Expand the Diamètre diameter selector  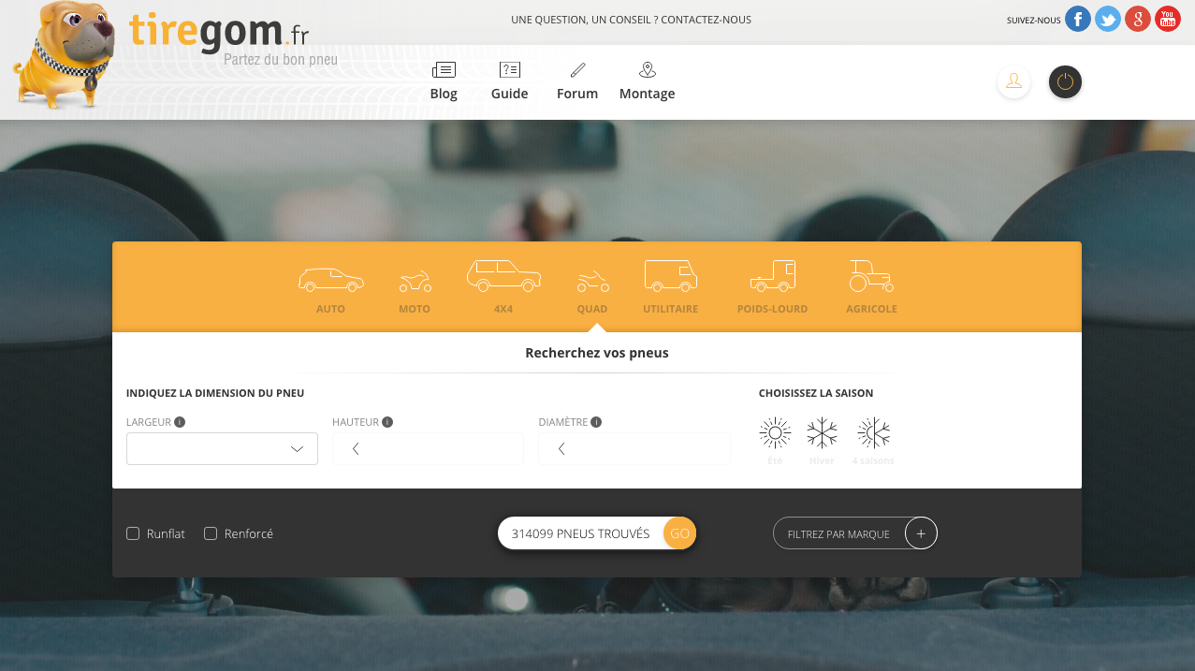pos(634,449)
